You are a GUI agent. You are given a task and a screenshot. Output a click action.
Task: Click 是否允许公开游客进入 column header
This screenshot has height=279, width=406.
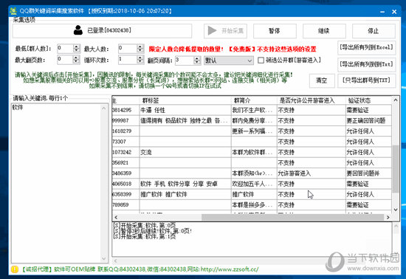coord(312,100)
